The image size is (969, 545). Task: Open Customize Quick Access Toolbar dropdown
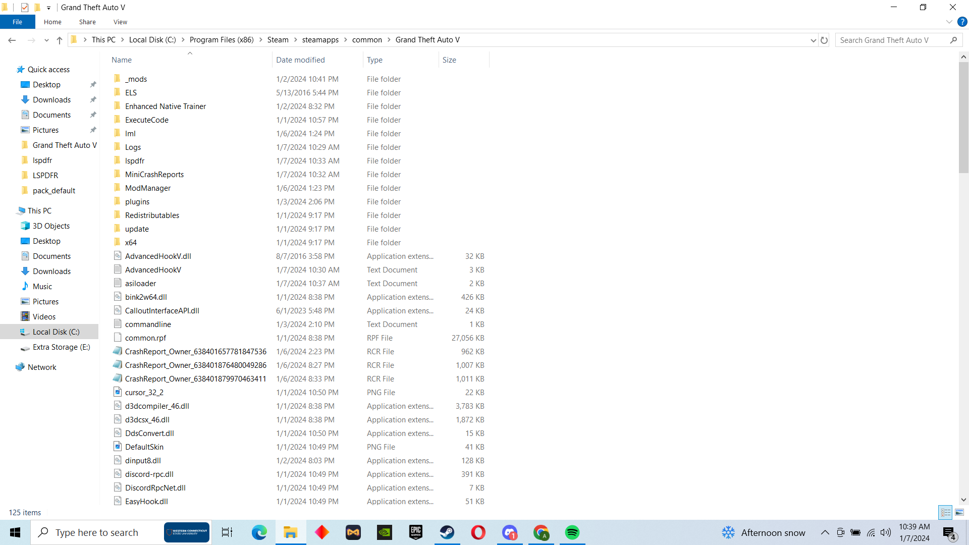[x=49, y=8]
